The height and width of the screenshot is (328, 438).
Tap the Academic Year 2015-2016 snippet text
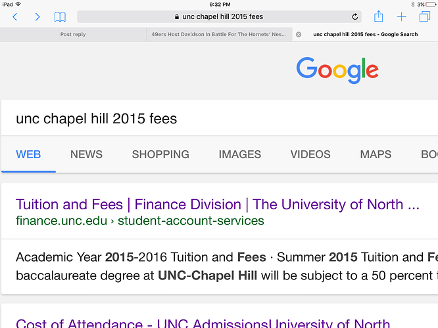227,266
